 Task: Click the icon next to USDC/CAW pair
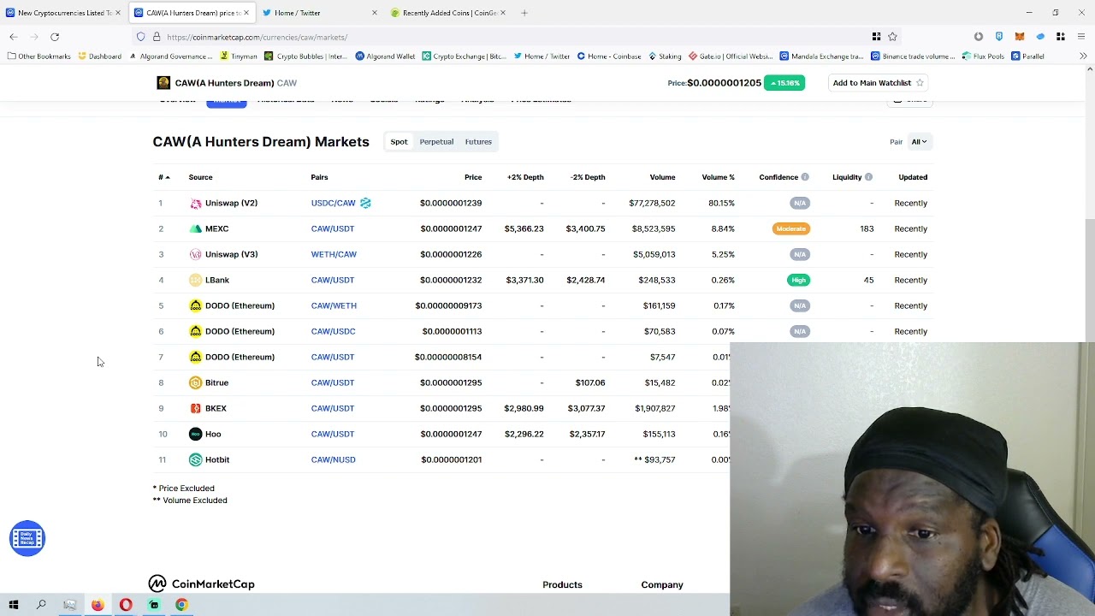point(365,203)
